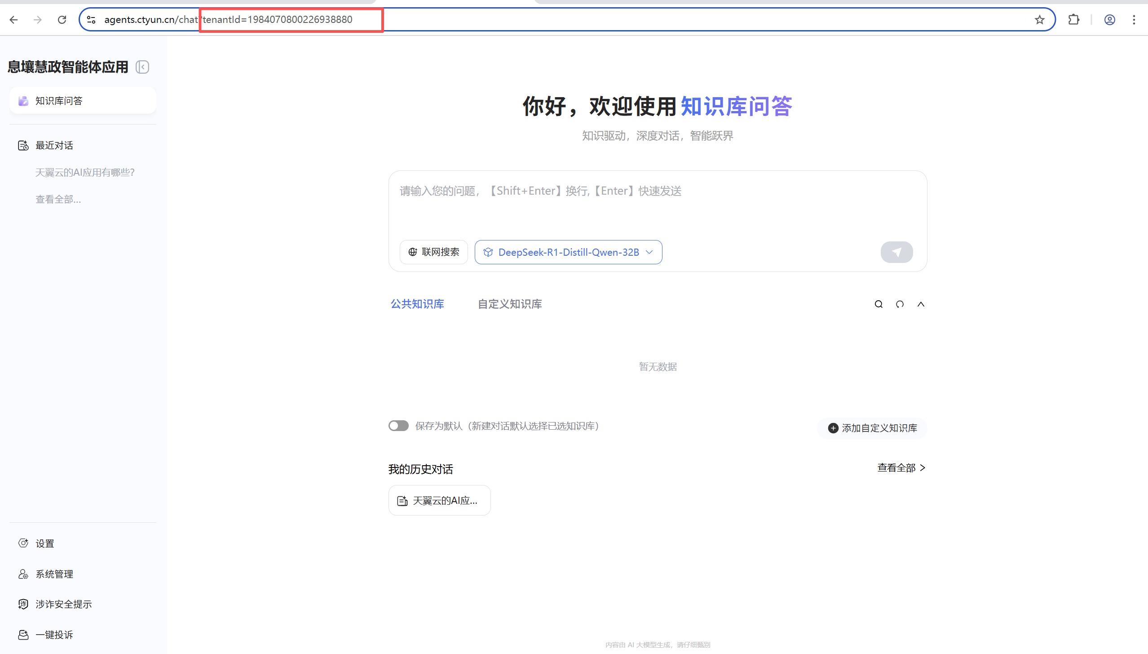Open the 天翼云的AI应... history conversation card

click(439, 500)
